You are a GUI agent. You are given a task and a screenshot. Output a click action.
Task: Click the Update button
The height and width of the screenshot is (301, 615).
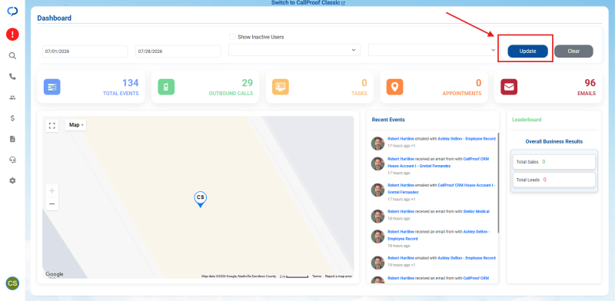pos(527,51)
